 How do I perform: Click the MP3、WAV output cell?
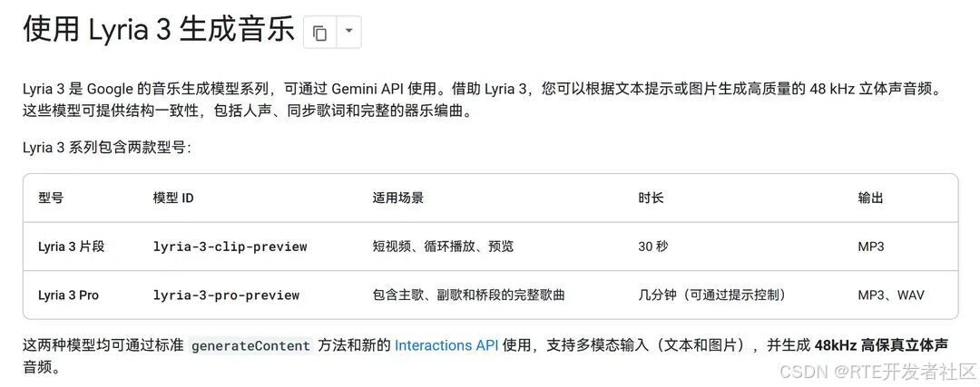891,295
